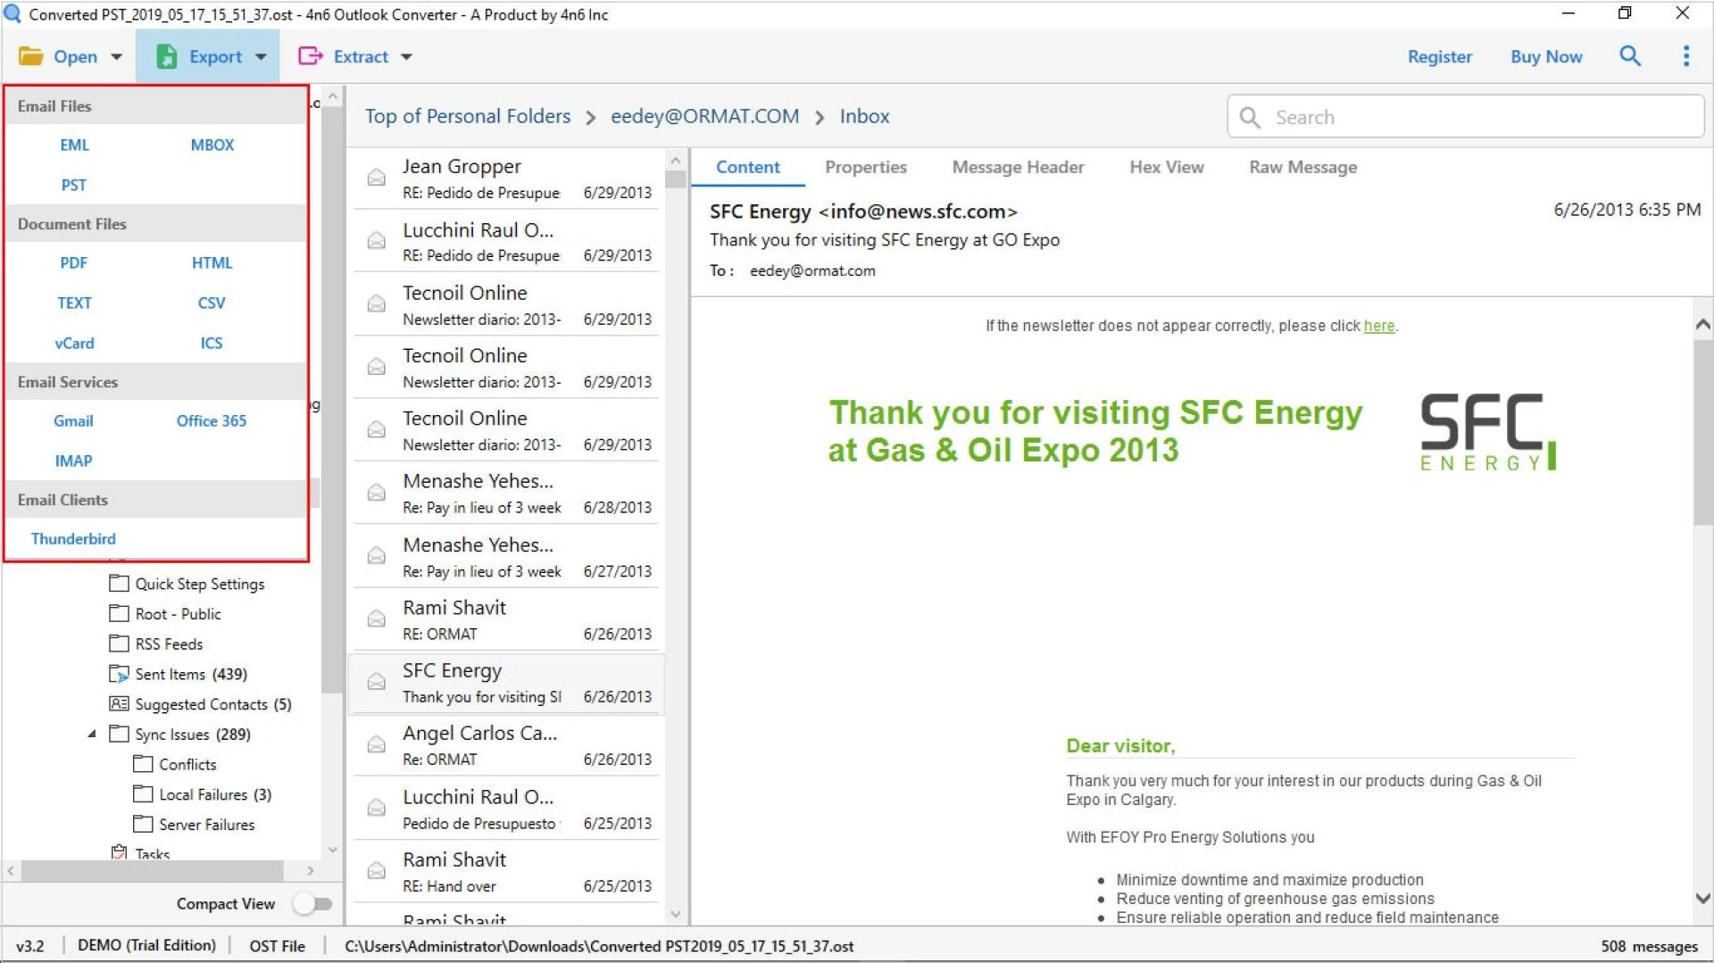Click the magnifier search icon in top toolbar
This screenshot has width=1714, height=963.
1630,56
